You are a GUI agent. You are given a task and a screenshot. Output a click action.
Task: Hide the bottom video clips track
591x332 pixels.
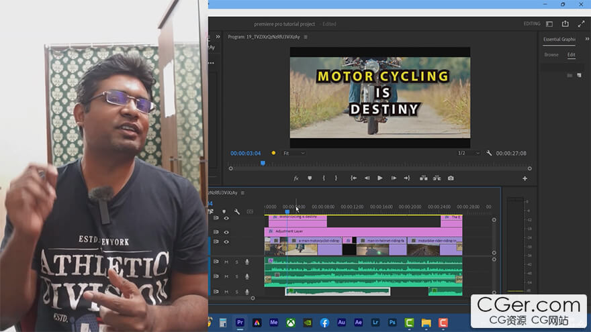(226, 242)
